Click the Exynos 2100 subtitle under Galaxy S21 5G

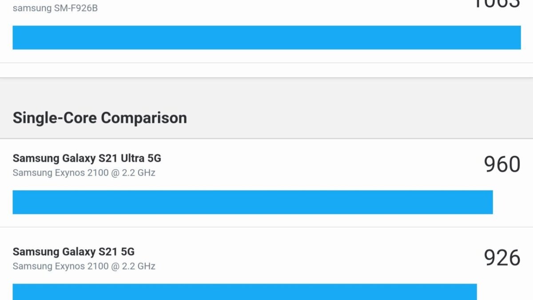84,266
